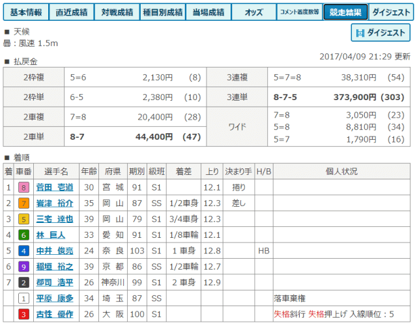Open rider 古性 優作 profile link
Screen dimensions: 417x325
click(54, 313)
